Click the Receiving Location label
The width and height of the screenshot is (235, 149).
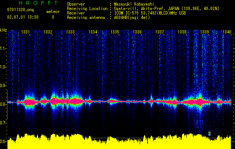[87, 9]
